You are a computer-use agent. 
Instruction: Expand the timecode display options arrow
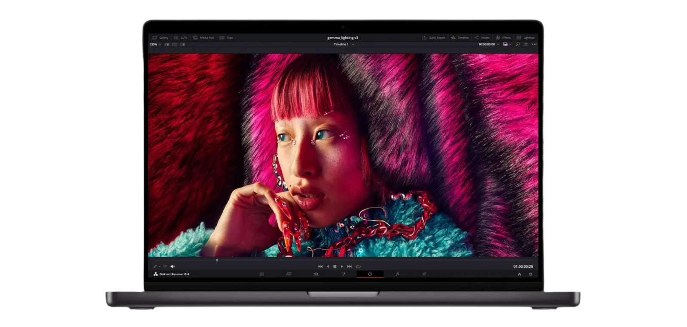[498, 44]
